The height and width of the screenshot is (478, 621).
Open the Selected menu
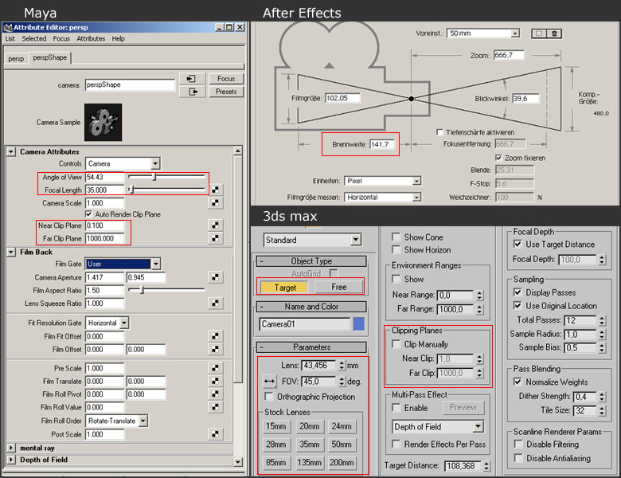pyautogui.click(x=34, y=38)
